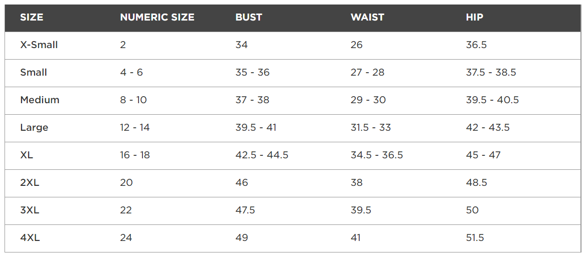Select the Small size row label
This screenshot has width=585, height=258.
point(34,73)
